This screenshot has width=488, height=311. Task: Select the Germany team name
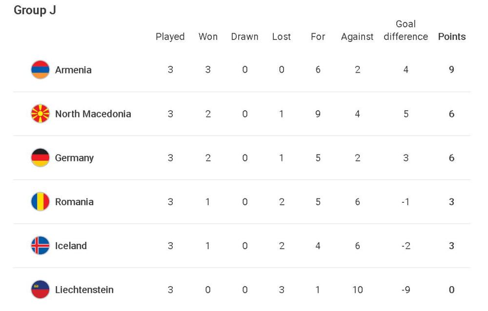pos(74,157)
